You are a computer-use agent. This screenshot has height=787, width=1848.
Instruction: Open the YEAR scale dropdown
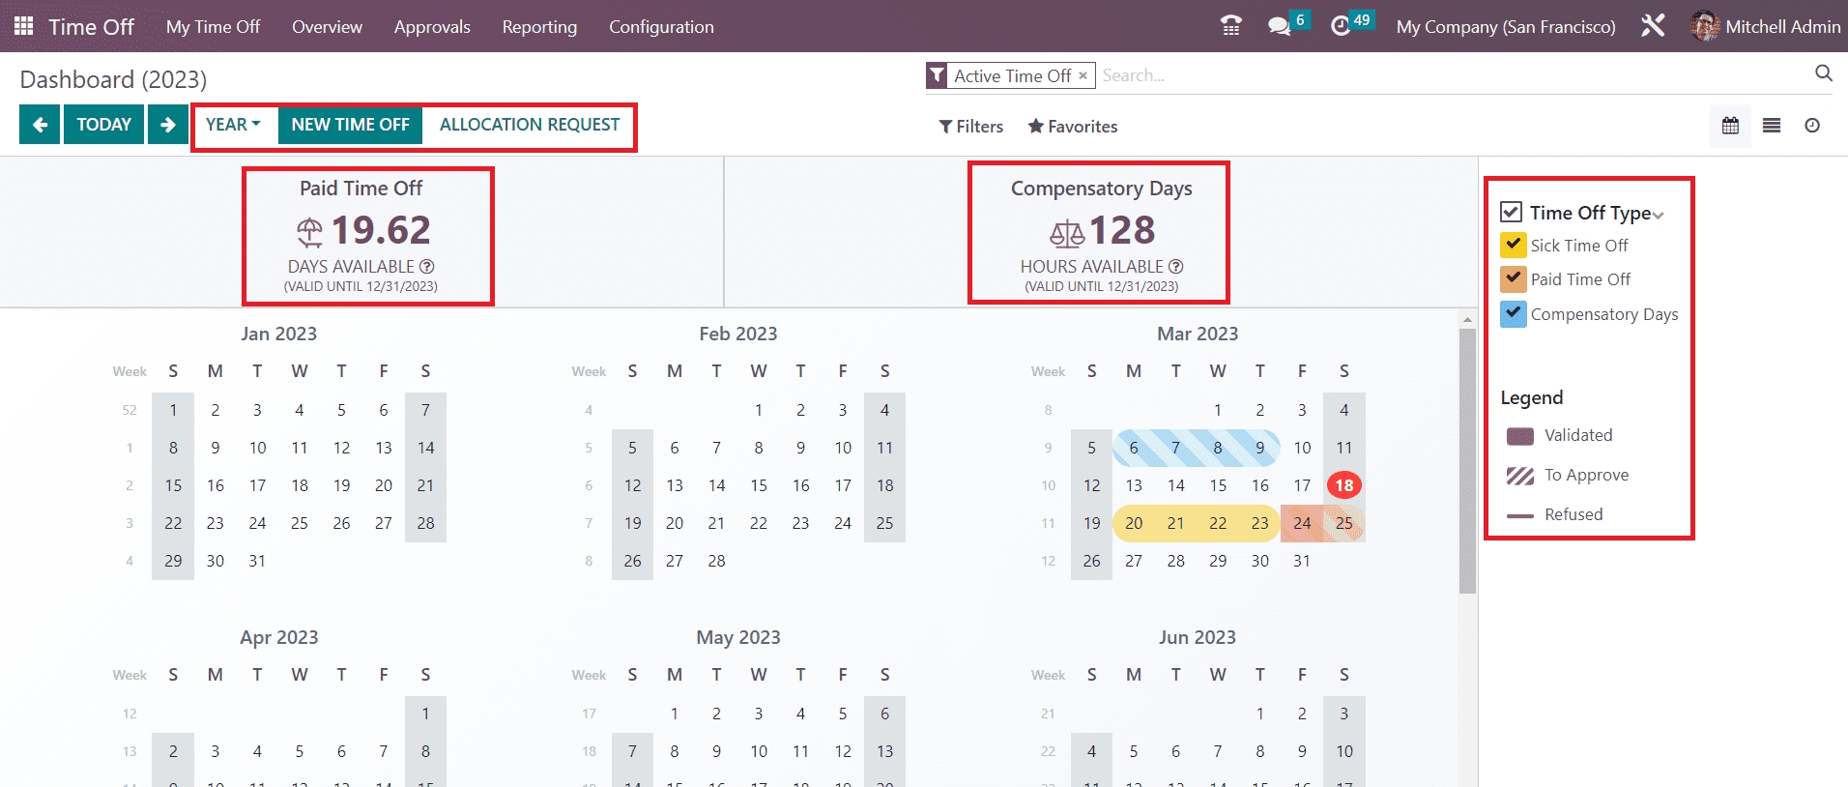click(x=233, y=125)
